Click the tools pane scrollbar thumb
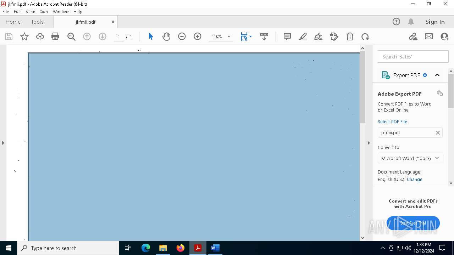This screenshot has width=454, height=255. [451, 91]
